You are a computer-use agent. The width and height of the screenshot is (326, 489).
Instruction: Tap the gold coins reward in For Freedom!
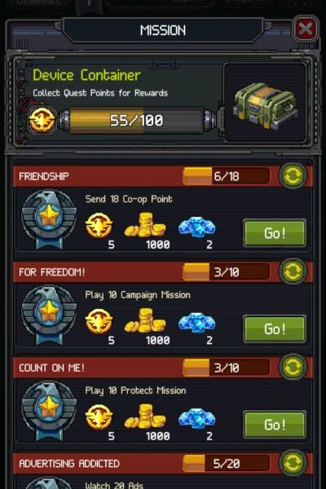coord(145,320)
